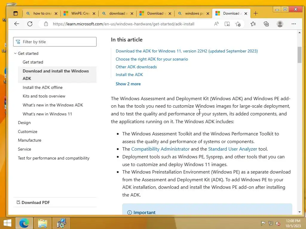
Task: Close the 'how to cre' search tab
Action: [x=56, y=13]
